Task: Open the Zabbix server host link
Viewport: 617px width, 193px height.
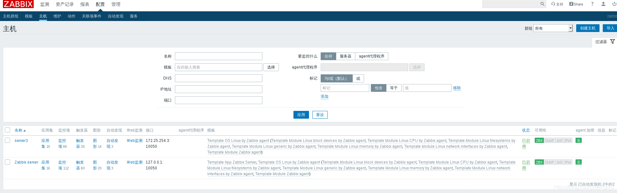Action: tap(26, 162)
